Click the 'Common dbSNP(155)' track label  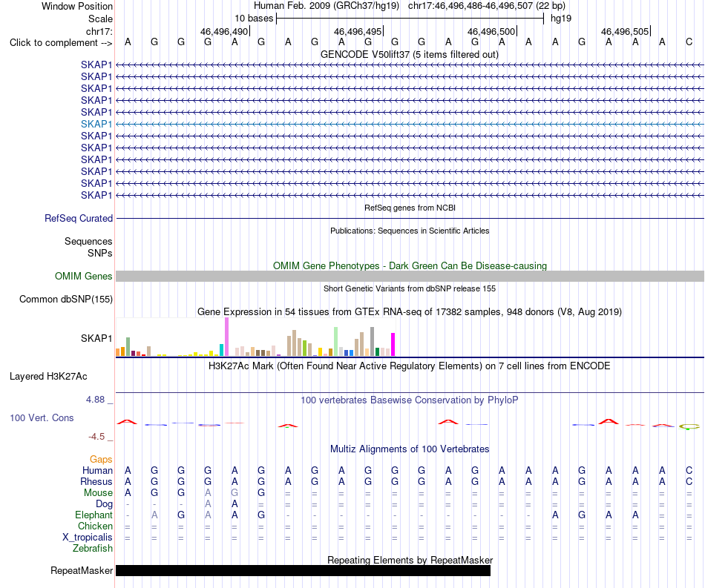(65, 299)
